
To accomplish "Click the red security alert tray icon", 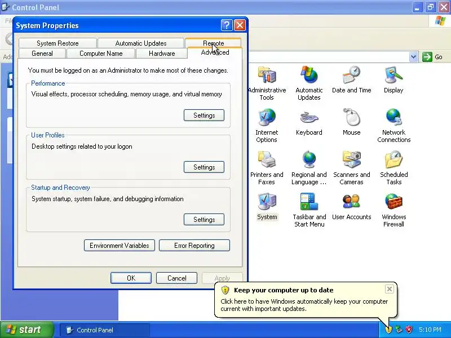I will tap(409, 330).
